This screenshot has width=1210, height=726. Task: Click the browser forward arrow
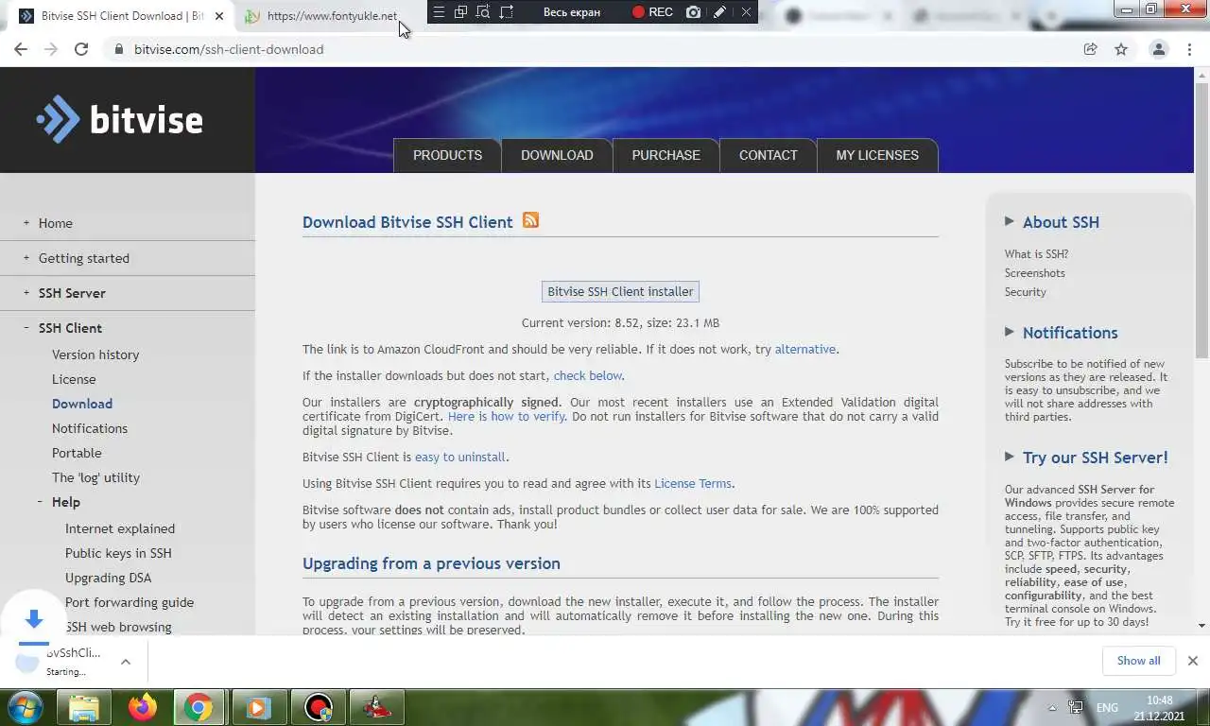[51, 49]
